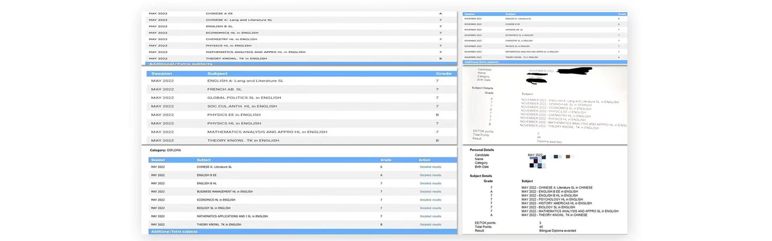Click 'Subject' header in November table
The image size is (772, 241).
(x=510, y=14)
